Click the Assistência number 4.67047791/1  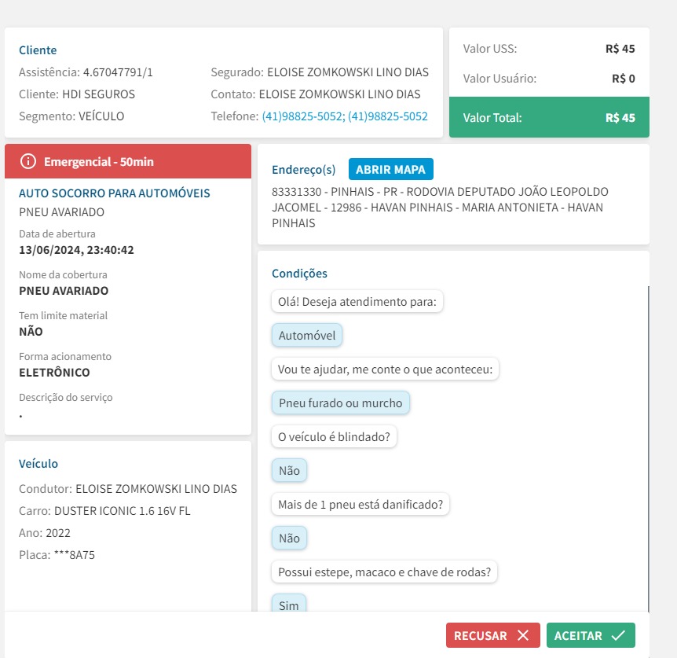coord(118,72)
